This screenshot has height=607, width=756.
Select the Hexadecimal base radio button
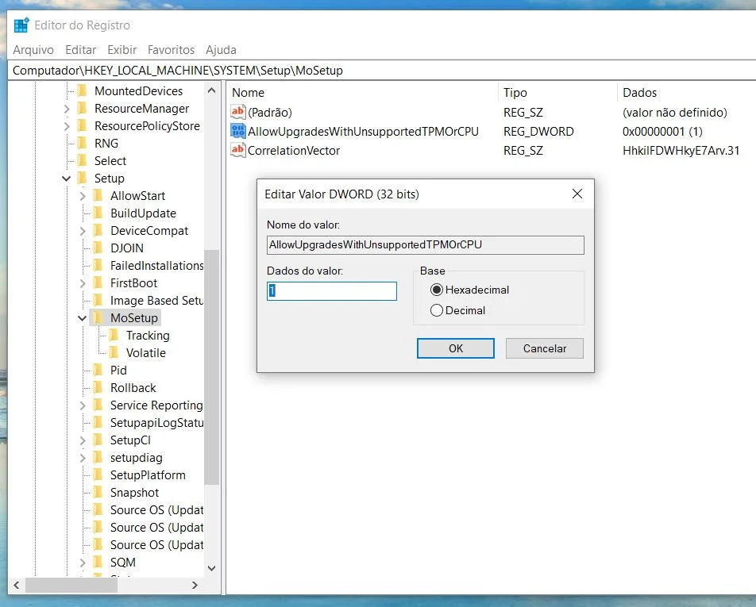(x=436, y=290)
